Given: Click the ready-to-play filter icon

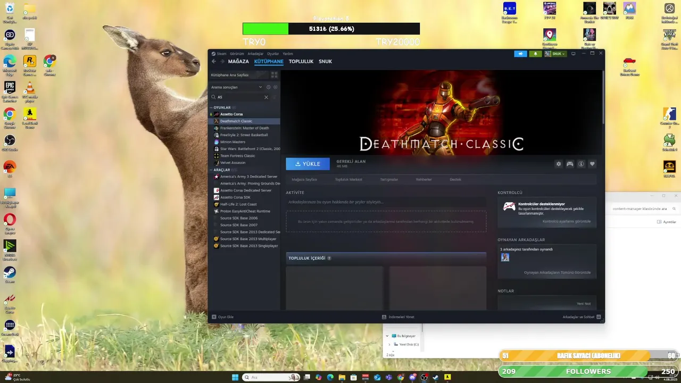Looking at the screenshot, I should point(275,87).
